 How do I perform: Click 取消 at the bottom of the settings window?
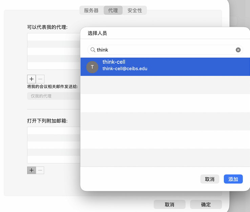click(x=169, y=205)
